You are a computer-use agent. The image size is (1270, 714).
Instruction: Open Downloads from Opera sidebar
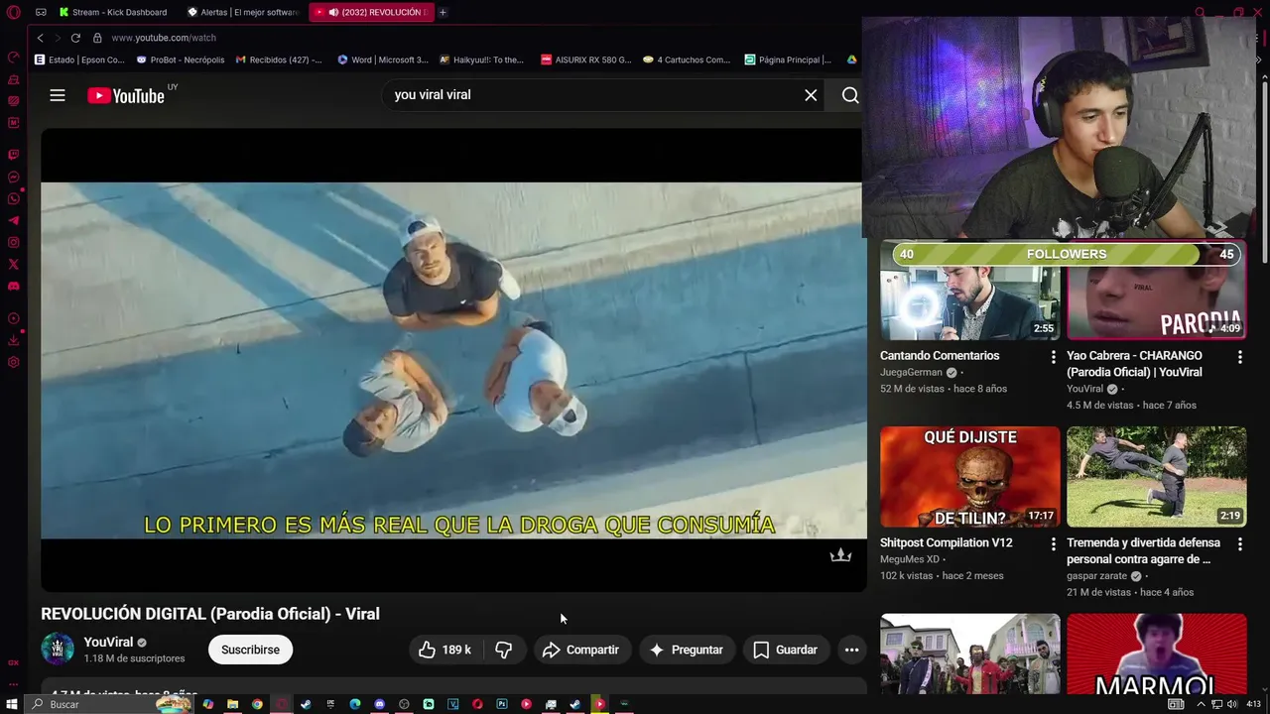tap(13, 340)
